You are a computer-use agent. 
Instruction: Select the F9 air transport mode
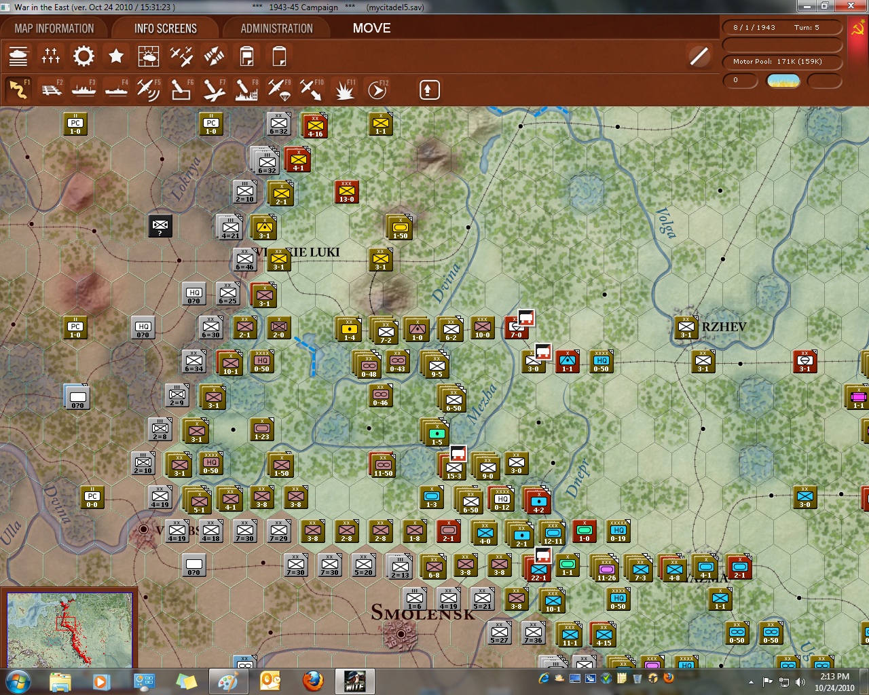279,90
